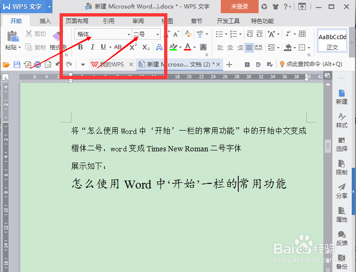The height and width of the screenshot is (272, 356).
Task: Open the shading paint bucket dropdown
Action: point(295,48)
